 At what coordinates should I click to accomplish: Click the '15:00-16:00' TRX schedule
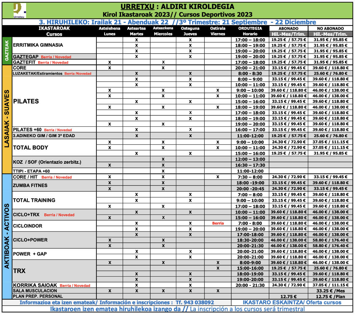[250, 268]
